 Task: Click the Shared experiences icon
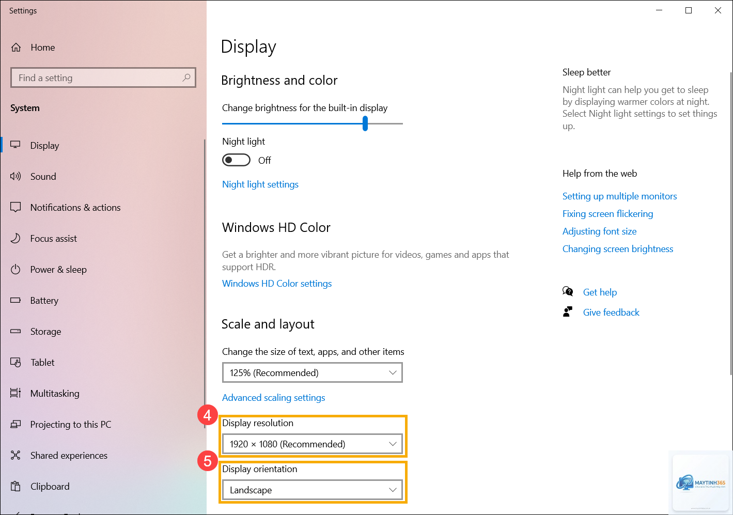coord(15,455)
